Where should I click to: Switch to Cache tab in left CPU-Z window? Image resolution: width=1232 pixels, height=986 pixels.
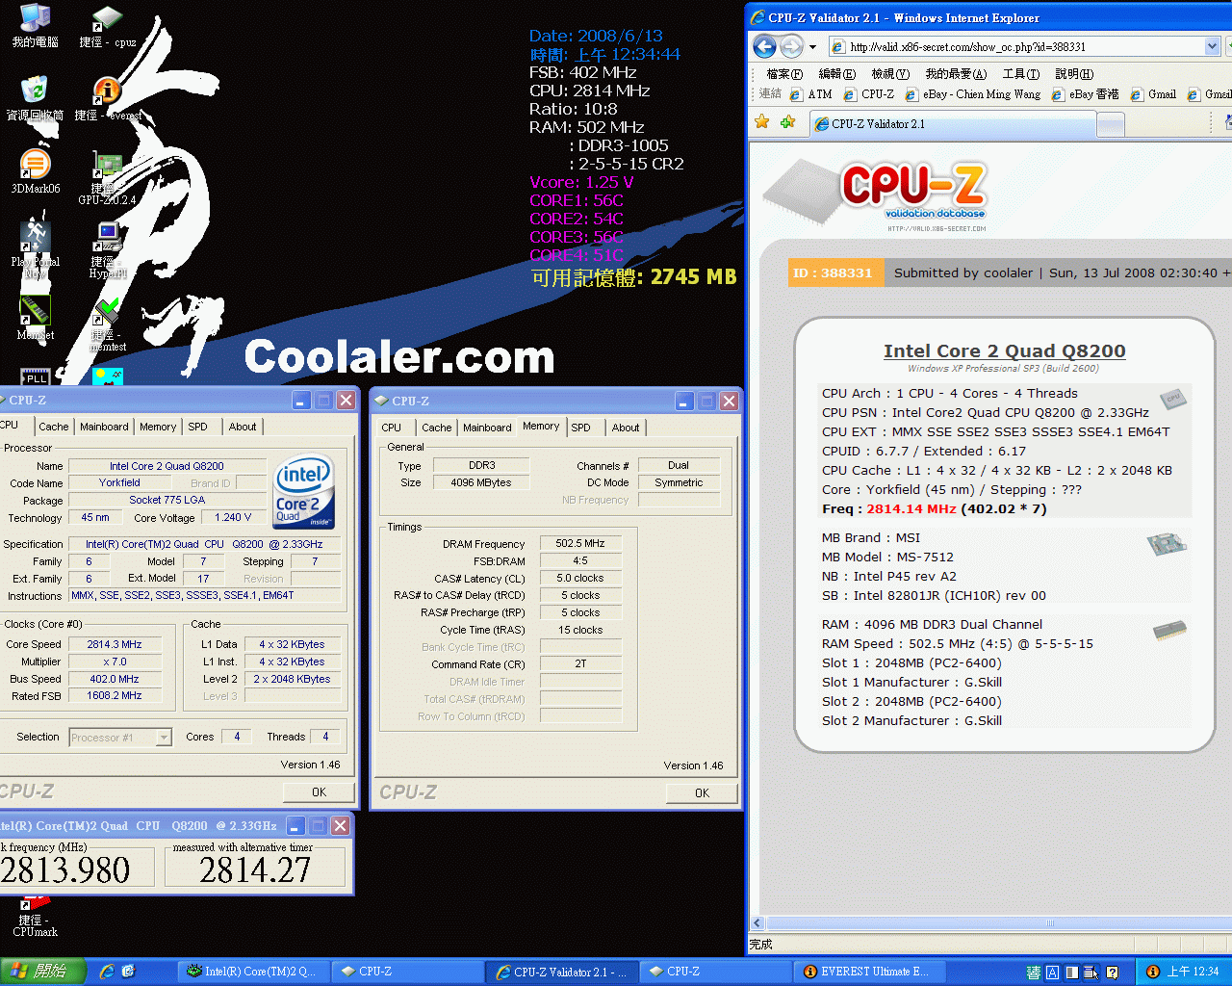coord(54,427)
